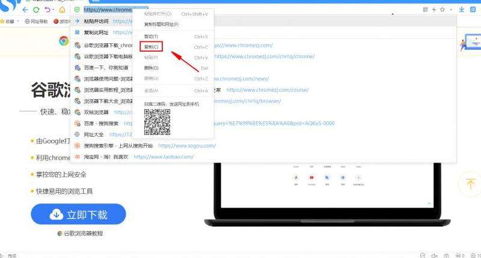Select 复制(C) in the context menu
Screen dimensions: 481x258
coord(152,47)
